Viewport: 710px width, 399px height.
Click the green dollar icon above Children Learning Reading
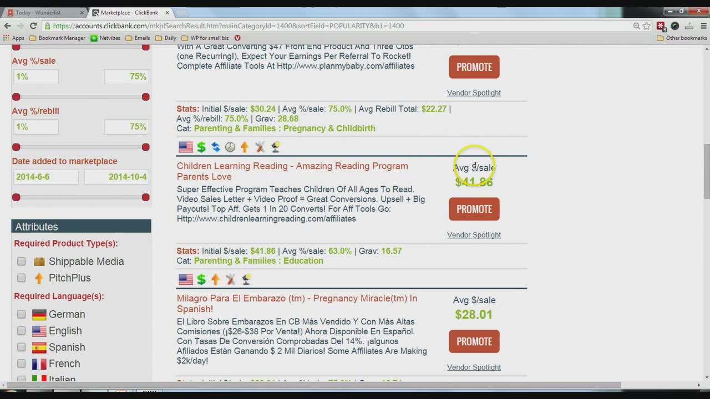[x=201, y=147]
